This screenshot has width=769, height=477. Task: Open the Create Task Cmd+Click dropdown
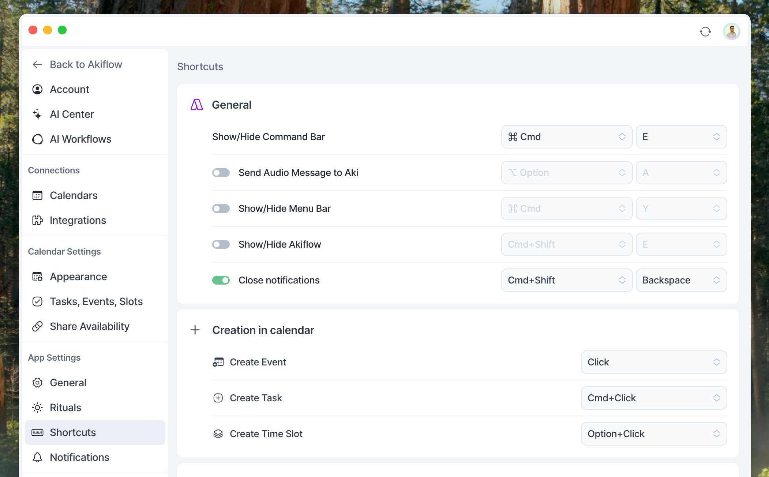click(653, 398)
